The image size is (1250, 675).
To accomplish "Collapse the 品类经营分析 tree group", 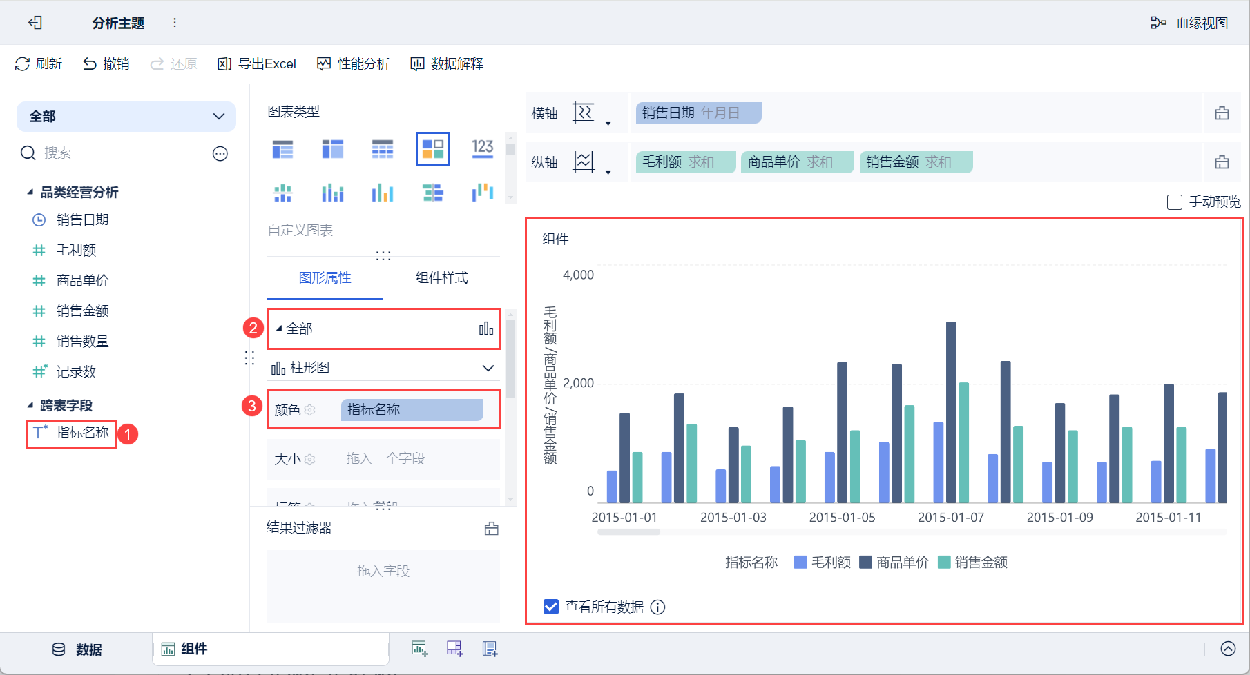I will (x=30, y=192).
